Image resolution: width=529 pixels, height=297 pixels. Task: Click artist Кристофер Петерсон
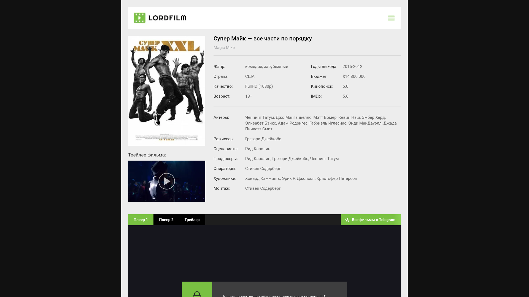[x=337, y=178]
